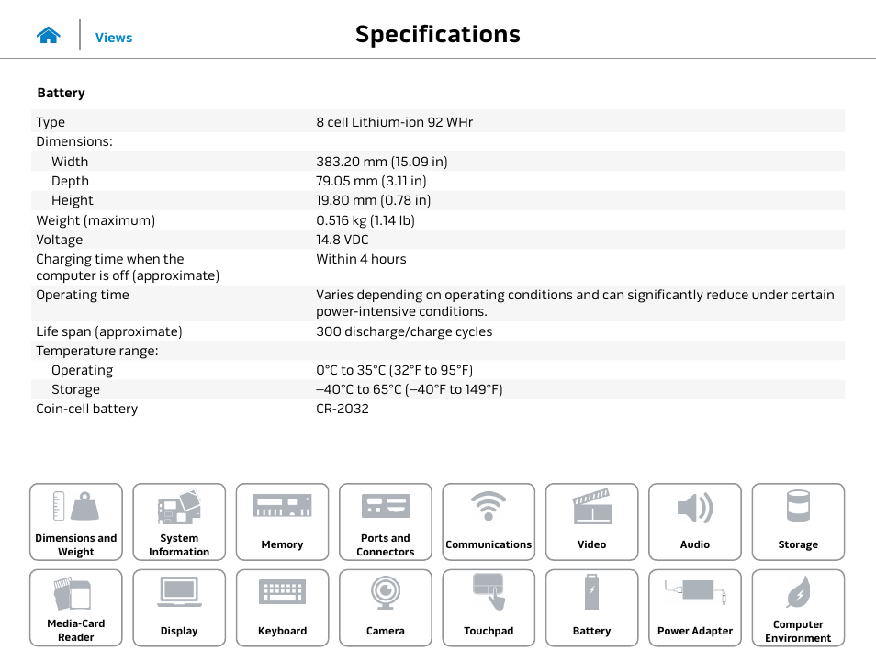Select '300 discharge/charge cycles' value
Screen dimensions: 876x662
pyautogui.click(x=404, y=331)
